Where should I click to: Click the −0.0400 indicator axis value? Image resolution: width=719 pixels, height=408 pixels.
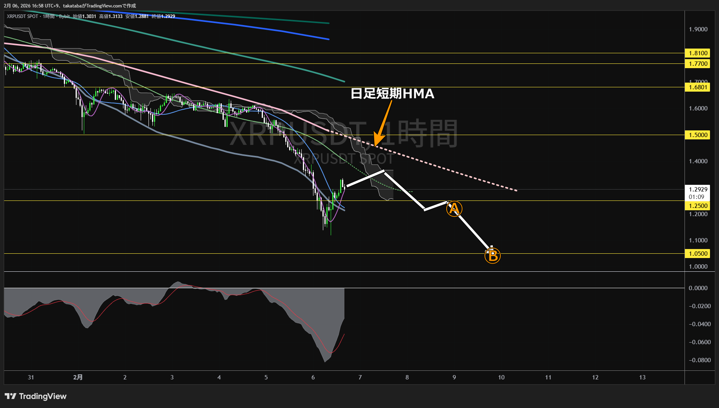click(699, 324)
